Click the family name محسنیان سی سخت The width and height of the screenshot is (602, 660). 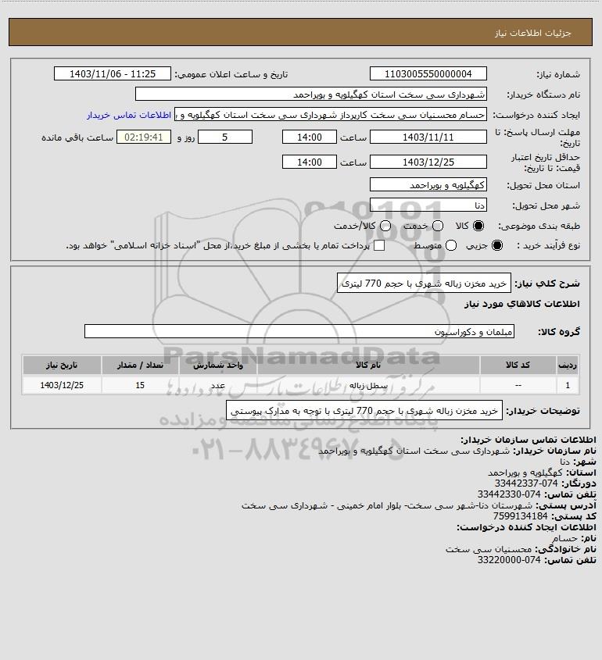pos(489,549)
